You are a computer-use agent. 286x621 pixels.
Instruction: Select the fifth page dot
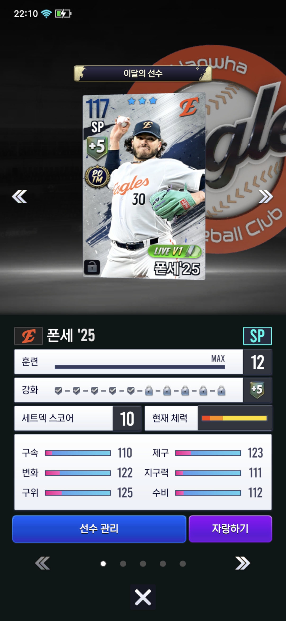183,563
